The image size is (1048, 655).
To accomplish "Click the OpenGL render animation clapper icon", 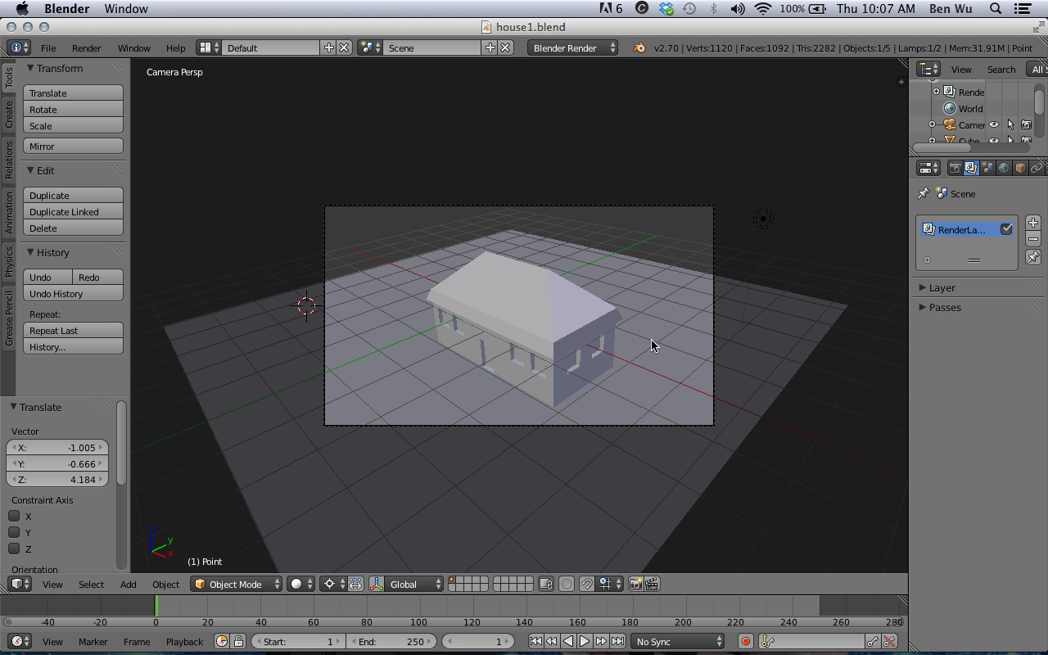I will tap(652, 584).
